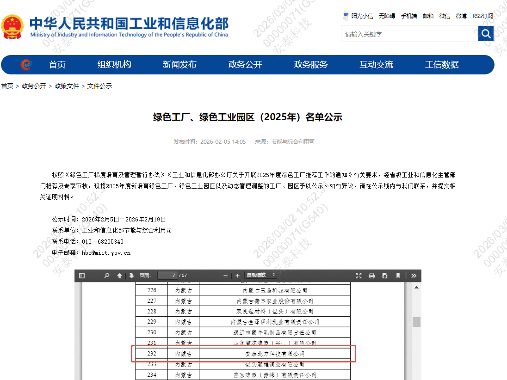This screenshot has width=507, height=380.
Task: Open 政务公开 in main navigation
Action: 245,65
